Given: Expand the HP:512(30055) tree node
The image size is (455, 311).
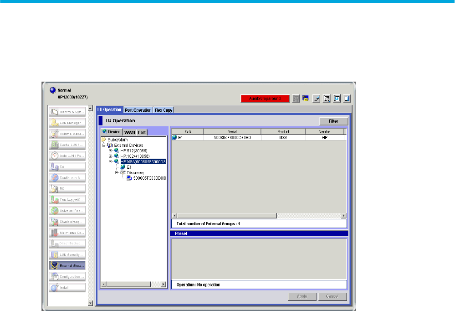Looking at the screenshot, I should click(x=110, y=150).
